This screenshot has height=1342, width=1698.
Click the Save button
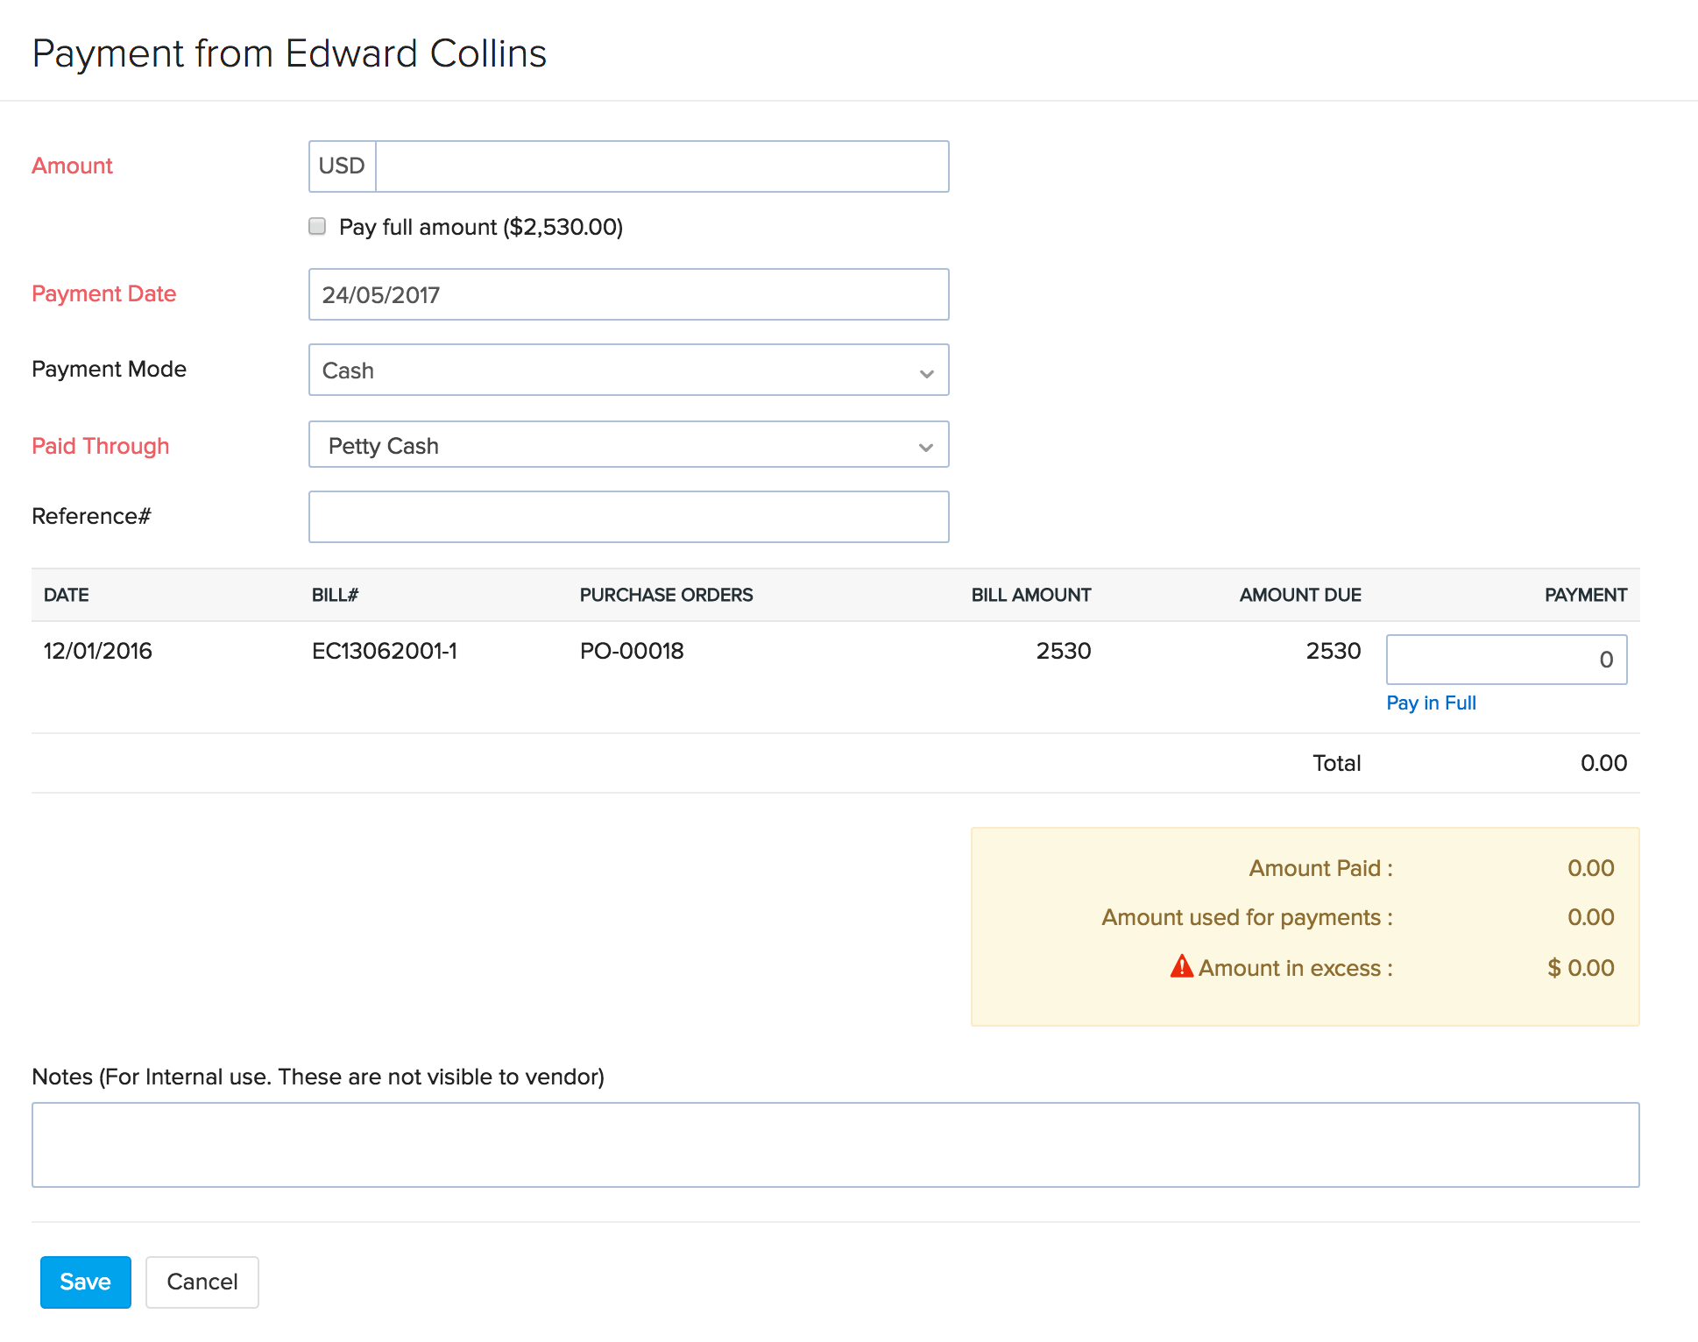click(85, 1282)
